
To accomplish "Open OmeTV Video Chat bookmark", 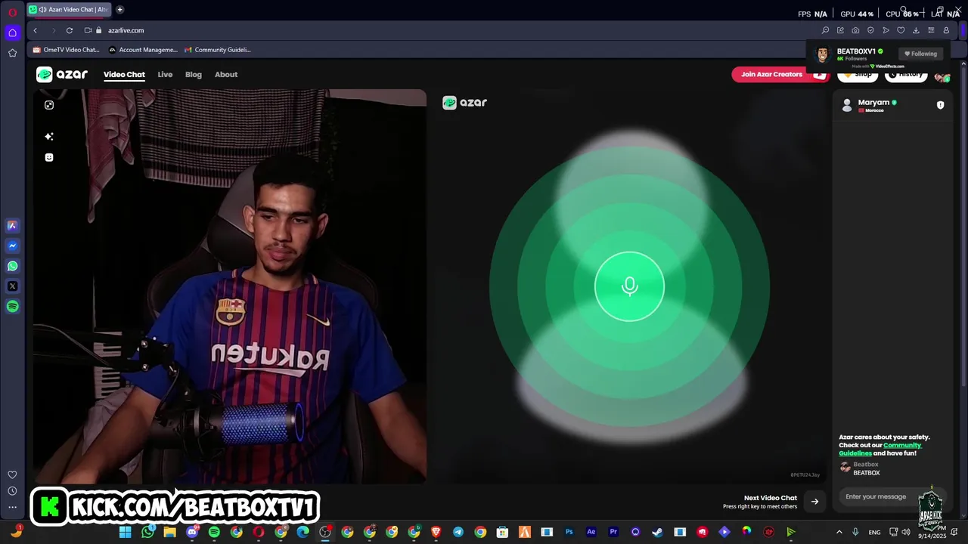I will (66, 50).
